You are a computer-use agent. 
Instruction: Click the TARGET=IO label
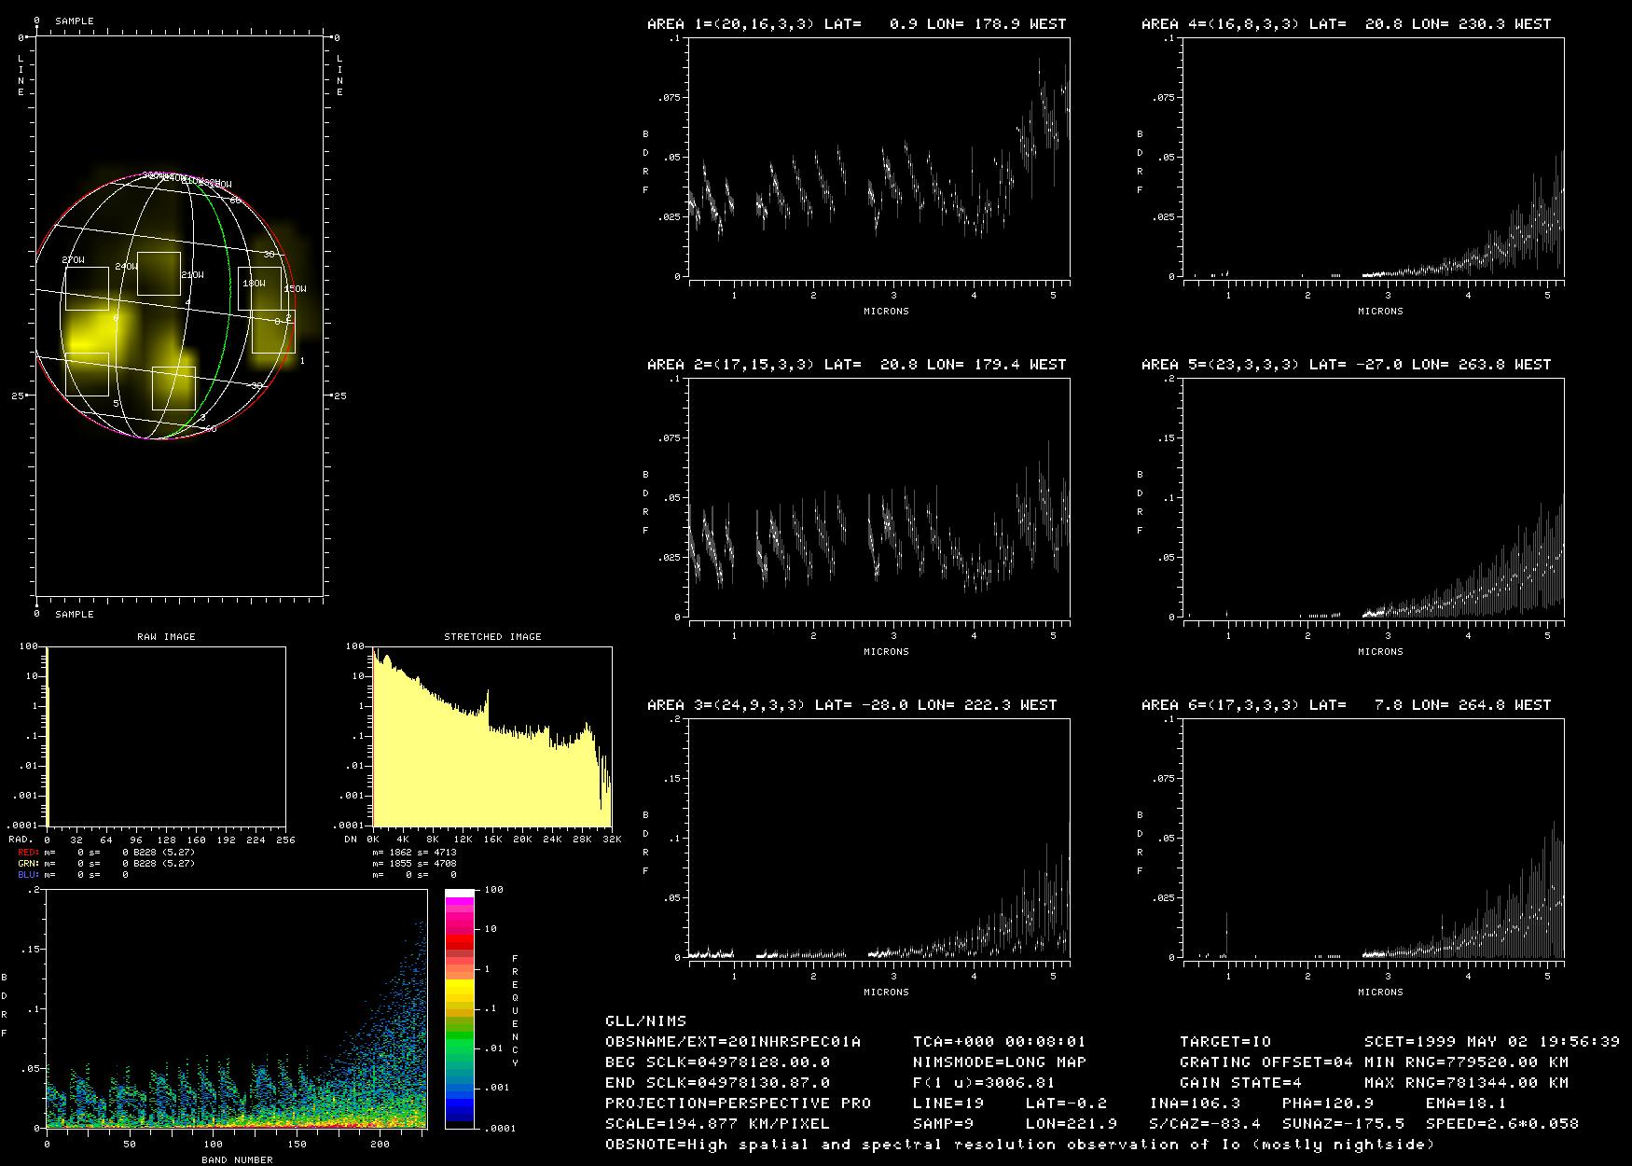1224,1041
